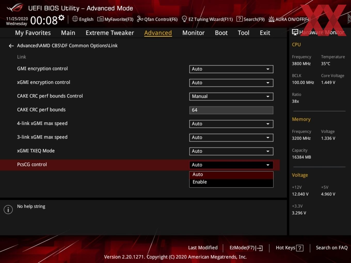The image size is (351, 263).
Task: Click the info icon beside help text
Action: [x=8, y=209]
